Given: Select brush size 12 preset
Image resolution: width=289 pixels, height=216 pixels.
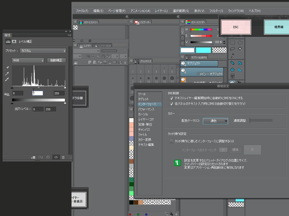Looking at the screenshot, I should tap(156, 80).
